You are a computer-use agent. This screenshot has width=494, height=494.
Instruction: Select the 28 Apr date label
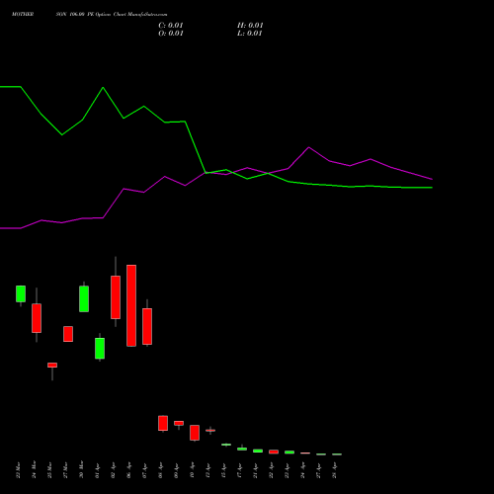(x=334, y=470)
